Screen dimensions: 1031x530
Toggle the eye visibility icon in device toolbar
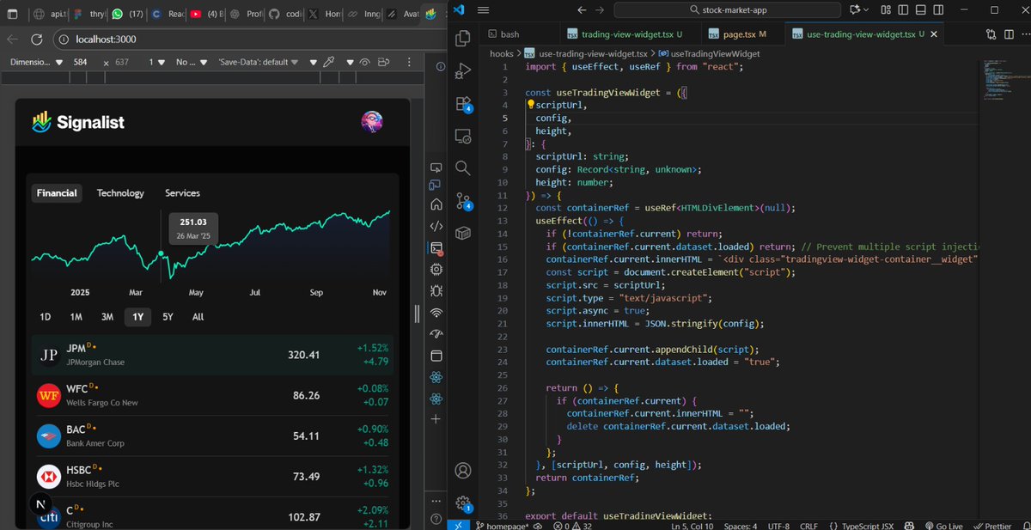365,63
